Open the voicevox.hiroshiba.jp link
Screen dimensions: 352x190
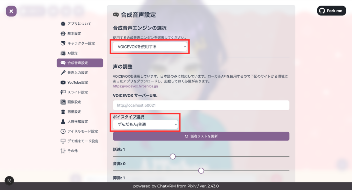pyautogui.click(x=135, y=86)
